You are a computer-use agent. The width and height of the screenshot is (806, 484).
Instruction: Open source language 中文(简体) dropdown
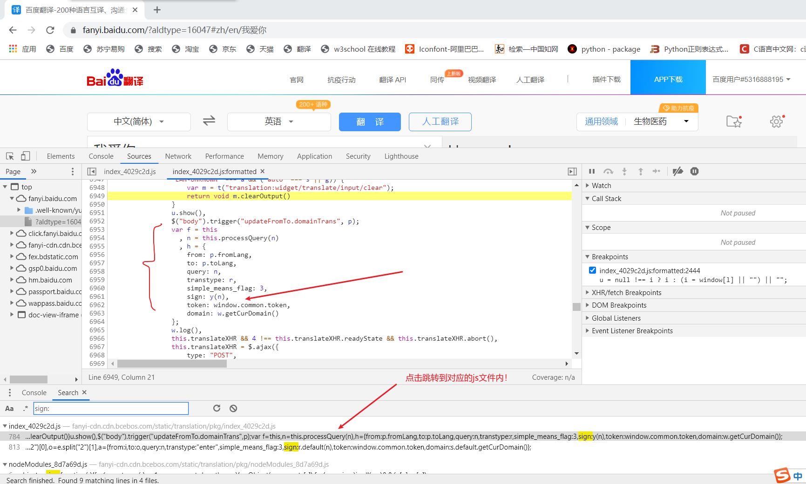[139, 122]
